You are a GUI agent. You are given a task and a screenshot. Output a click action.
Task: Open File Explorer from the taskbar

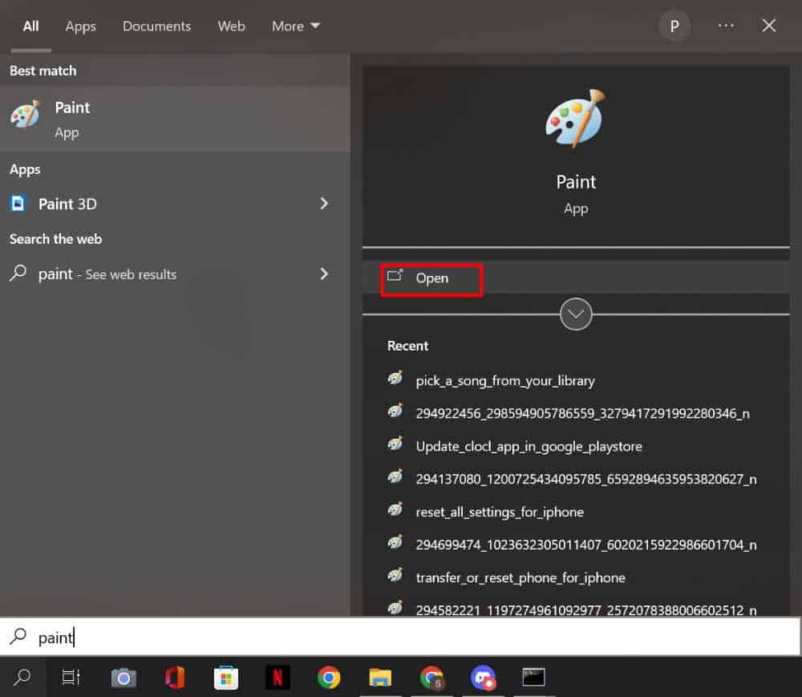click(x=380, y=678)
